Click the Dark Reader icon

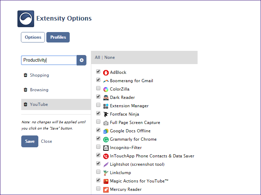click(x=106, y=97)
